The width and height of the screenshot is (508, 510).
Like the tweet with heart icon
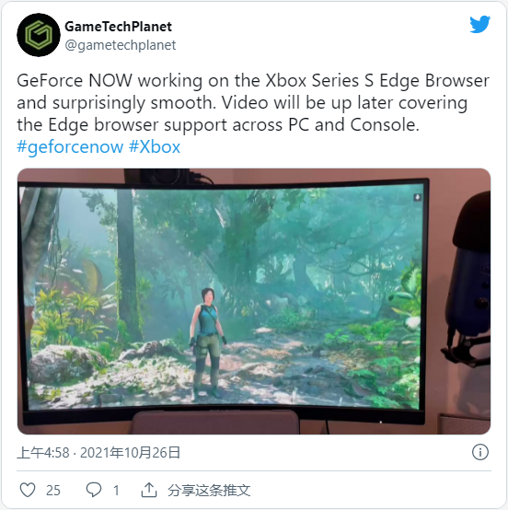(28, 490)
